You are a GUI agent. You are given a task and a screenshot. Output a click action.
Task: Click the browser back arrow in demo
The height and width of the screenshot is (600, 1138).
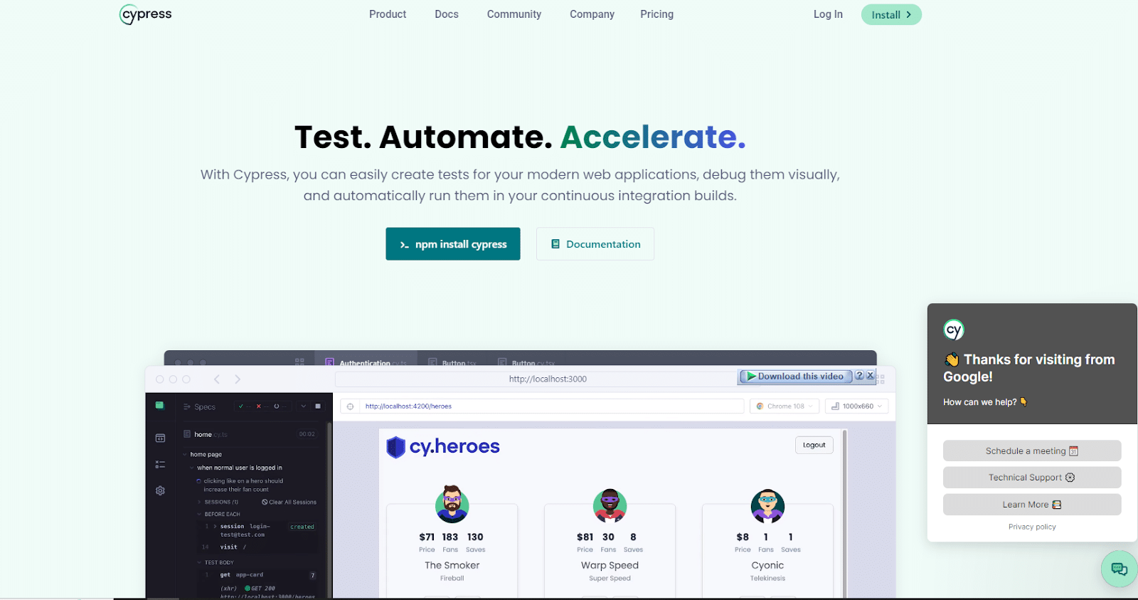pyautogui.click(x=217, y=379)
